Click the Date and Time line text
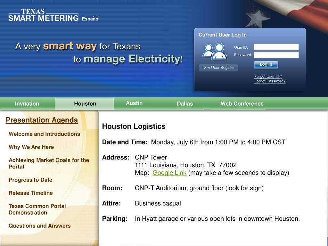This screenshot has width=328, height=246. (194, 142)
